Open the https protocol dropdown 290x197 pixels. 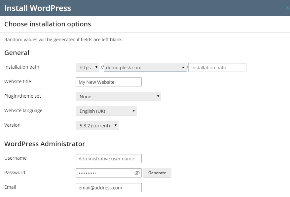click(x=88, y=67)
